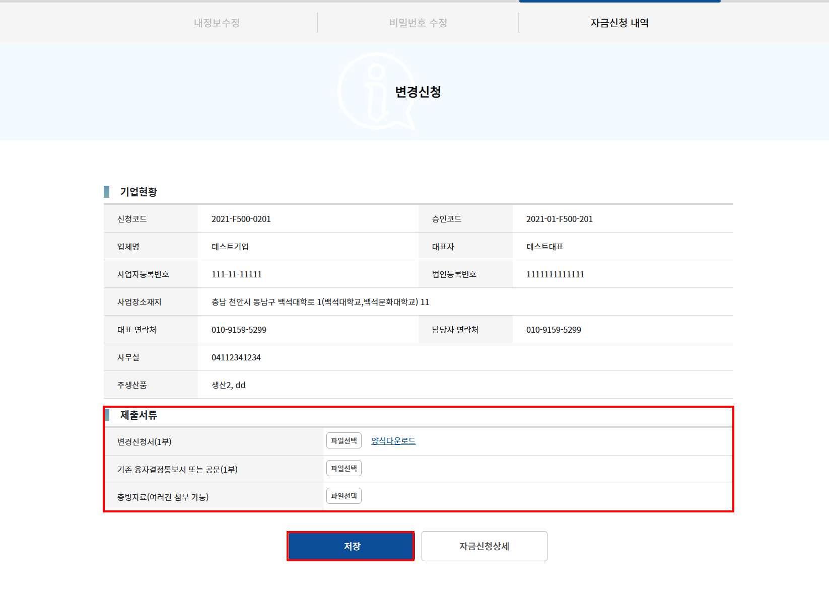This screenshot has height=602, width=829.
Task: Click 파일선택 for 증빙자료 row
Action: [x=344, y=496]
